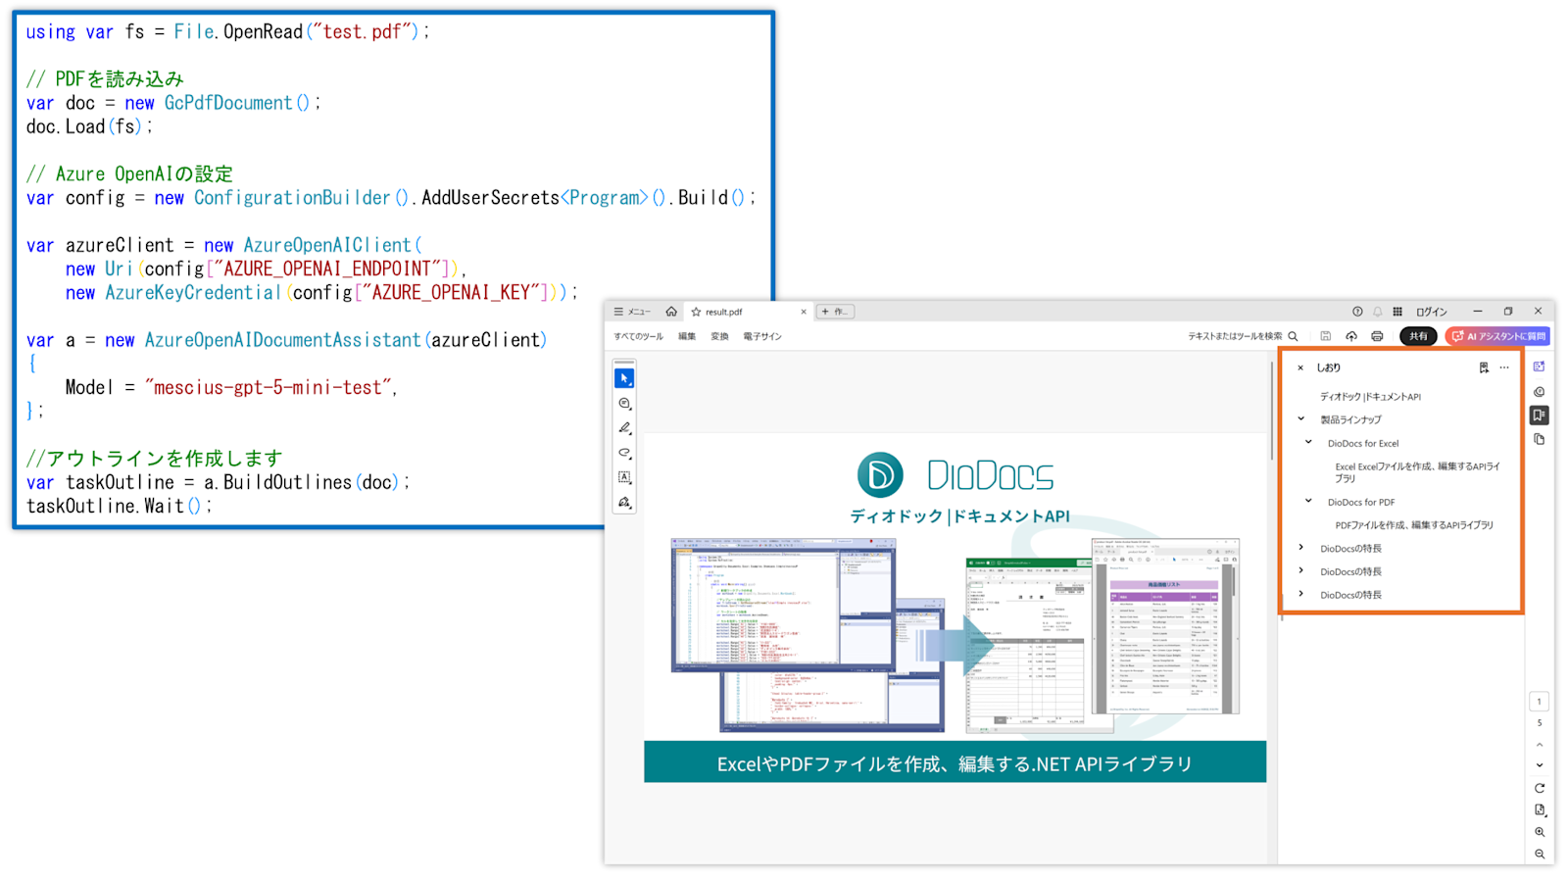Click the AI アシスタントに質問 button
Viewport: 1568px width, 882px height.
(1497, 336)
